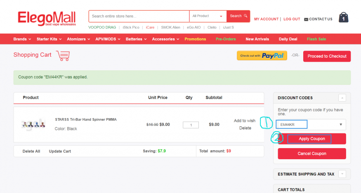Viewport: 361px width, 193px height.
Task: Click the iCare quick link
Action: click(x=150, y=27)
